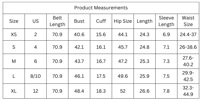Click the 7.5 sleeve length cell
This screenshot has width=203, height=101.
[166, 76]
